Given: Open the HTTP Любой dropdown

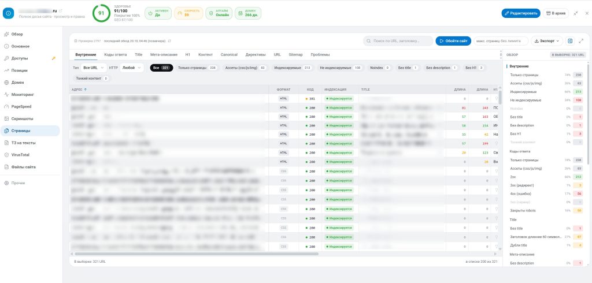Looking at the screenshot, I should coord(132,68).
